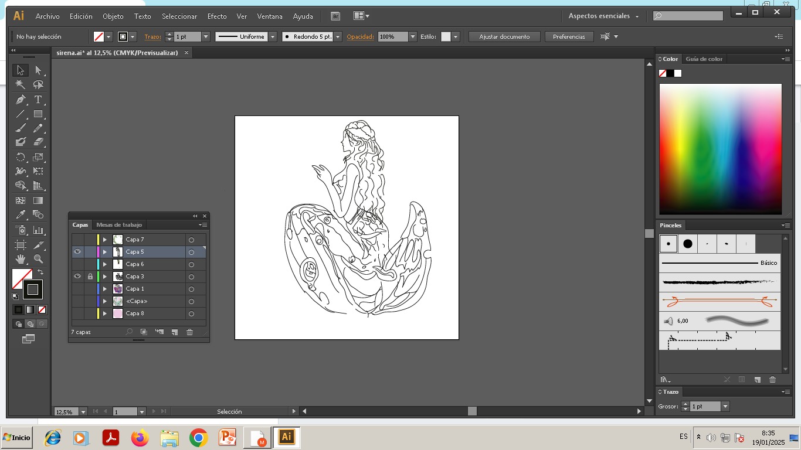Select the Blend tool
801x450 pixels.
point(38,214)
